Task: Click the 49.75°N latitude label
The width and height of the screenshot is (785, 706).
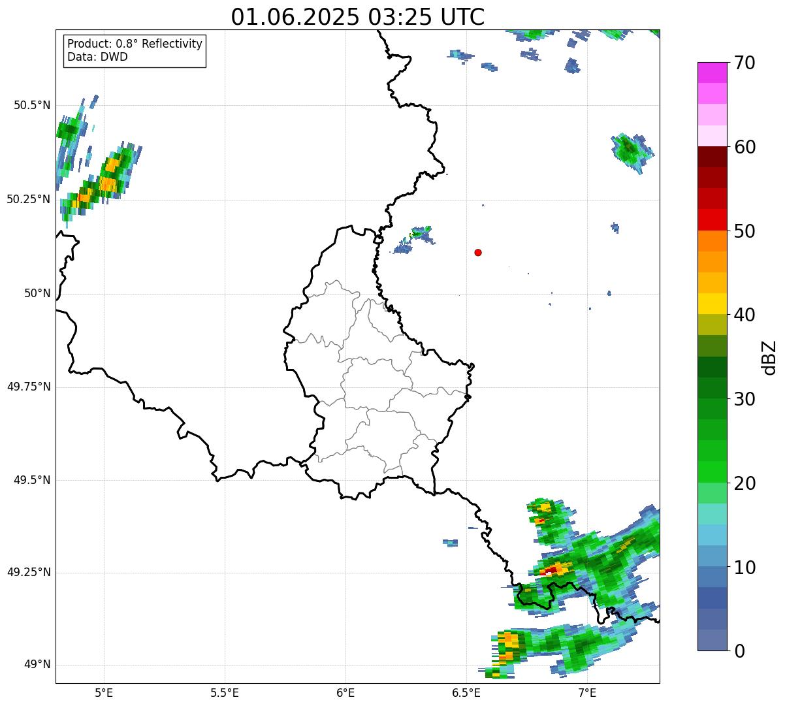Action: [29, 387]
